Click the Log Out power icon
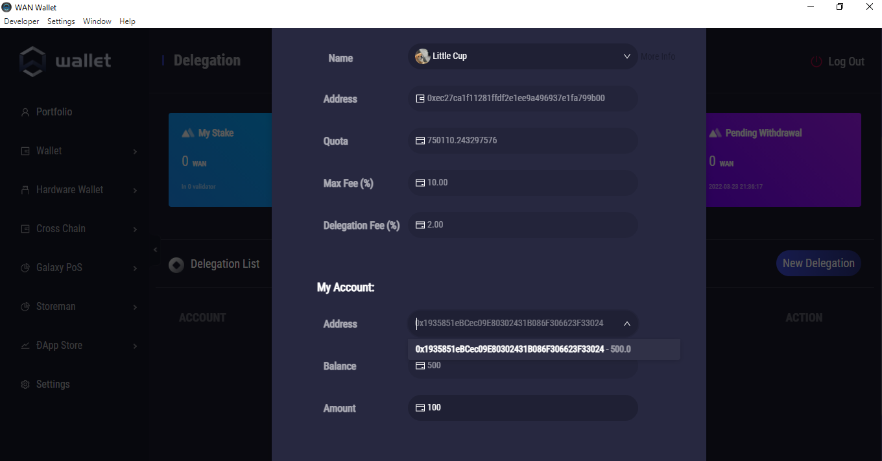Viewport: 882px width, 461px height. pyautogui.click(x=816, y=62)
